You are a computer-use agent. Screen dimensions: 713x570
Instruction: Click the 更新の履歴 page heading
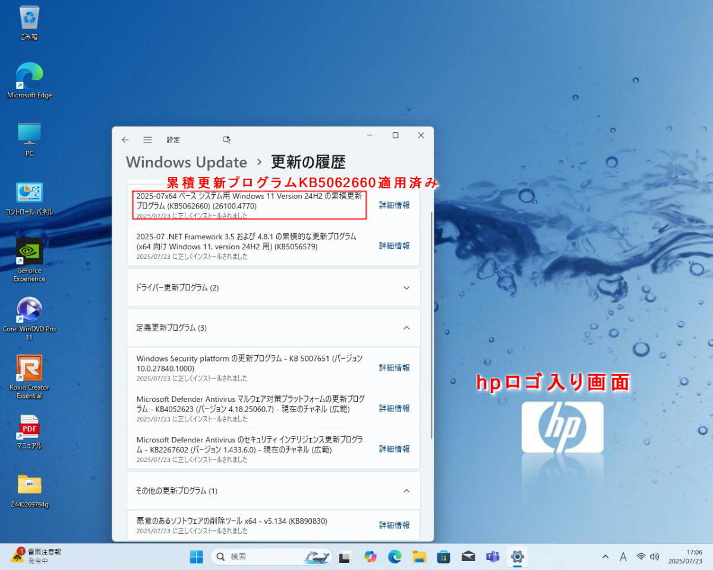point(308,162)
